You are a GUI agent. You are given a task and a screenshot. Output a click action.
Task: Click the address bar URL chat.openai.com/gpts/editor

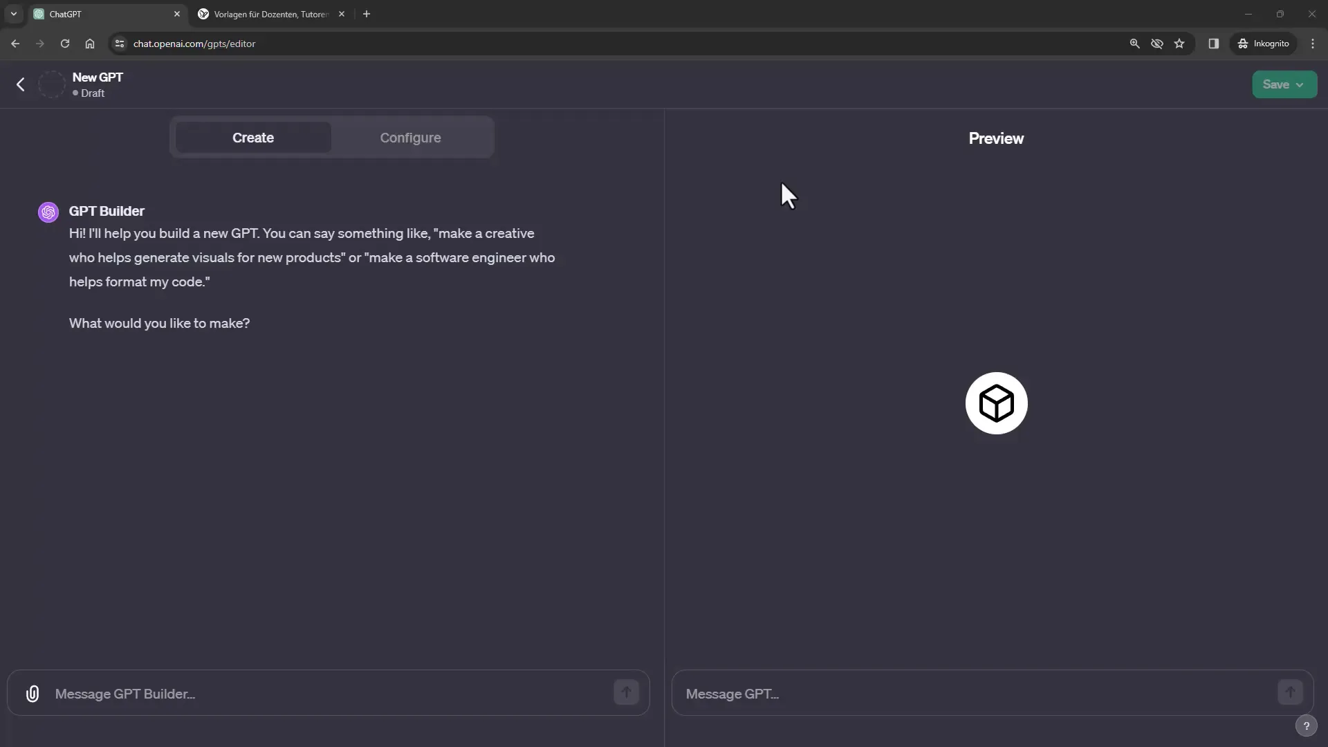point(194,44)
